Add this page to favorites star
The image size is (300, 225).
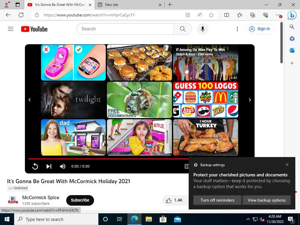(211, 15)
